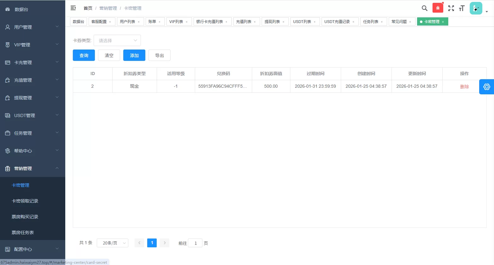Click 删除 to delete the card record
The width and height of the screenshot is (494, 265).
(x=464, y=86)
